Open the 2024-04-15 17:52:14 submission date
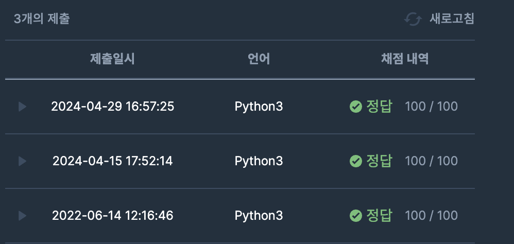514x244 pixels. point(112,161)
